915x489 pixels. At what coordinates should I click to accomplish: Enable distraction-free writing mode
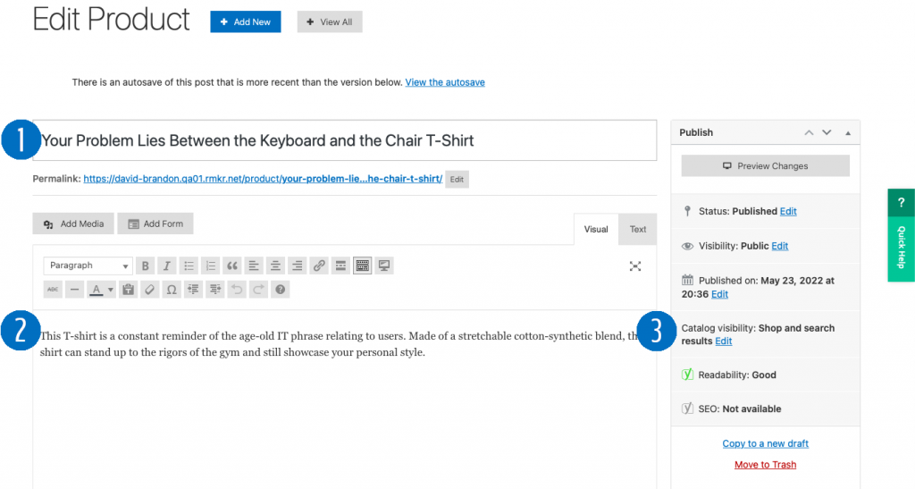pyautogui.click(x=635, y=266)
